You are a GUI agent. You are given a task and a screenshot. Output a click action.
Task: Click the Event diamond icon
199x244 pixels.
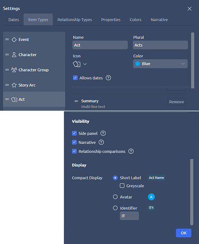pyautogui.click(x=14, y=40)
